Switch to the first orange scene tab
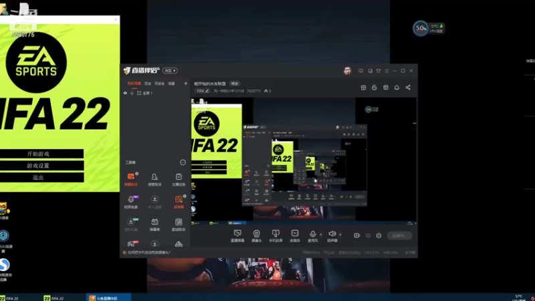The image size is (535, 301). tap(134, 84)
